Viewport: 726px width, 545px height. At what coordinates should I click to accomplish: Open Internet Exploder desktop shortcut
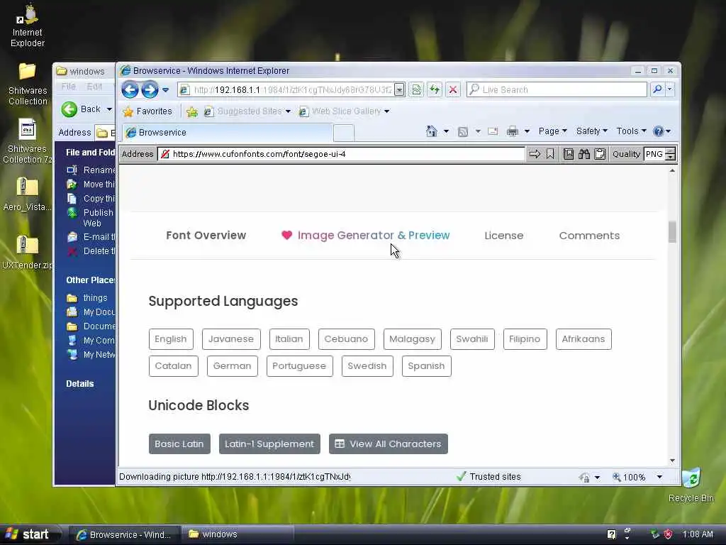click(28, 26)
